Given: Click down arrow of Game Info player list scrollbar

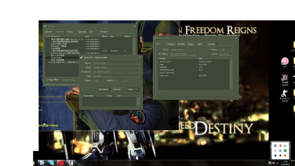Looking at the screenshot, I should click(138, 106).
